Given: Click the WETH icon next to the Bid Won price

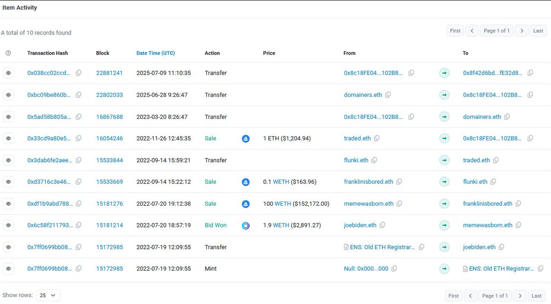Looking at the screenshot, I should pos(246,225).
